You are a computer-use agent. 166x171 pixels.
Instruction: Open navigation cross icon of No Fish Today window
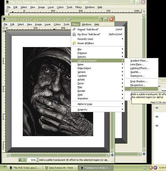(144, 154)
